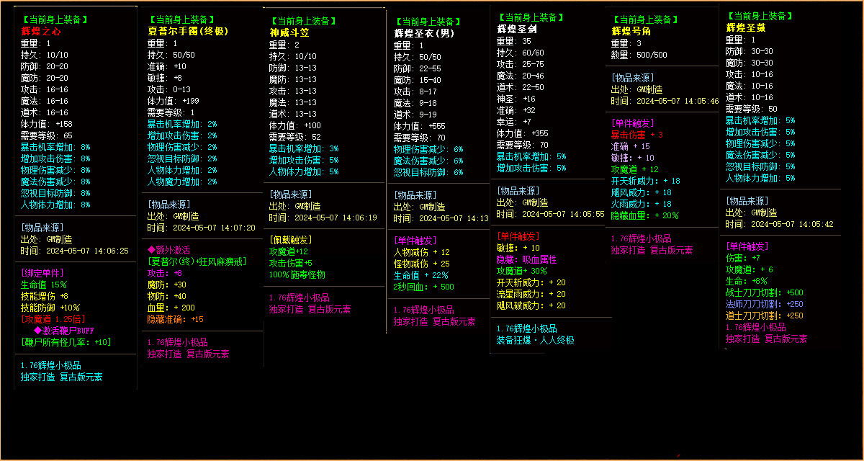The height and width of the screenshot is (461, 864).
Task: Click the [佩戴触发] header under 神威斗笠
Action: (x=292, y=240)
